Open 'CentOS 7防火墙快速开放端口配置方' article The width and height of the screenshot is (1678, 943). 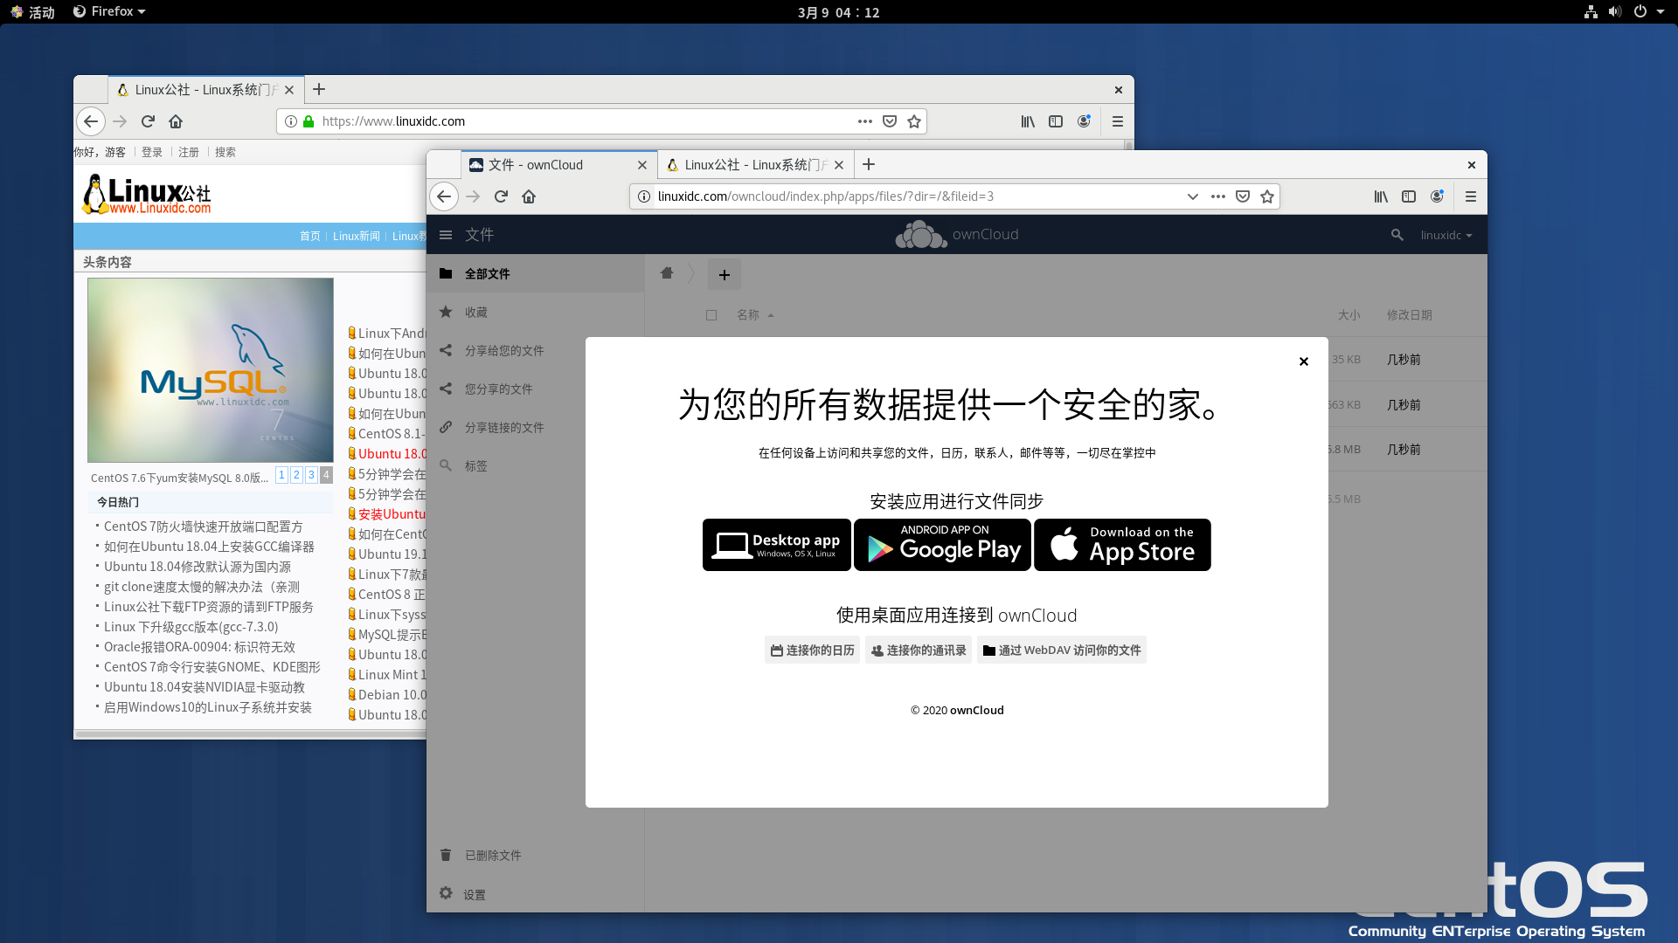point(204,527)
